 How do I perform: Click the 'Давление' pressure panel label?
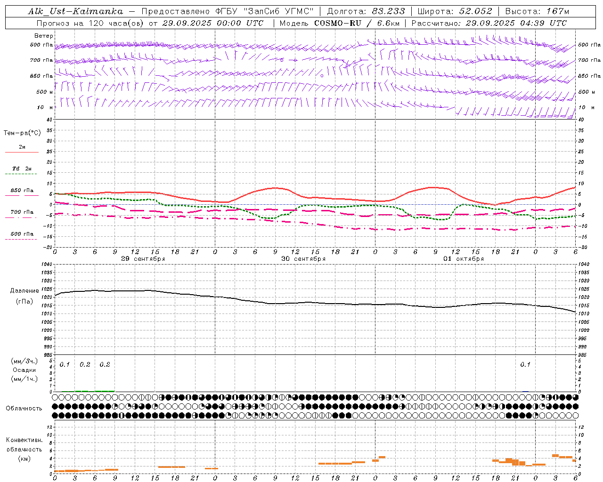click(x=24, y=291)
